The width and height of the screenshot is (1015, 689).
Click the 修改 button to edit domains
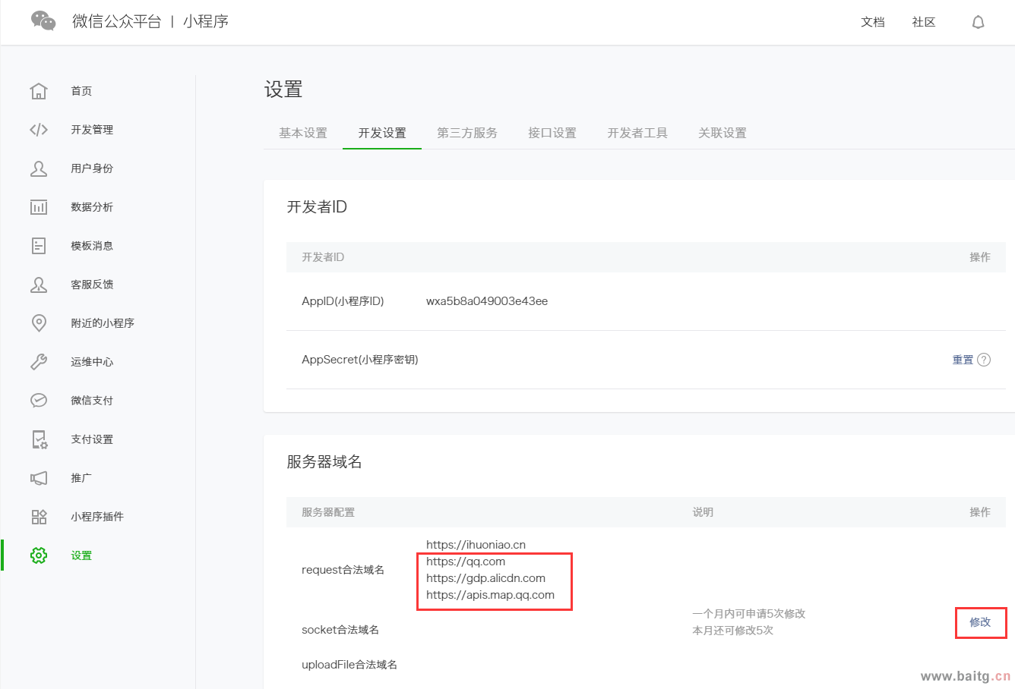[980, 622]
